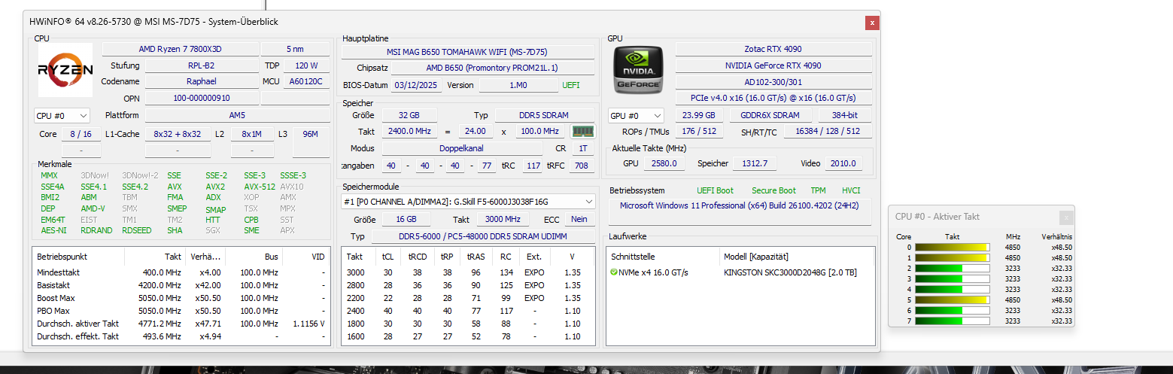Close the CPU #0 Aktiver Takt window

pyautogui.click(x=1065, y=217)
